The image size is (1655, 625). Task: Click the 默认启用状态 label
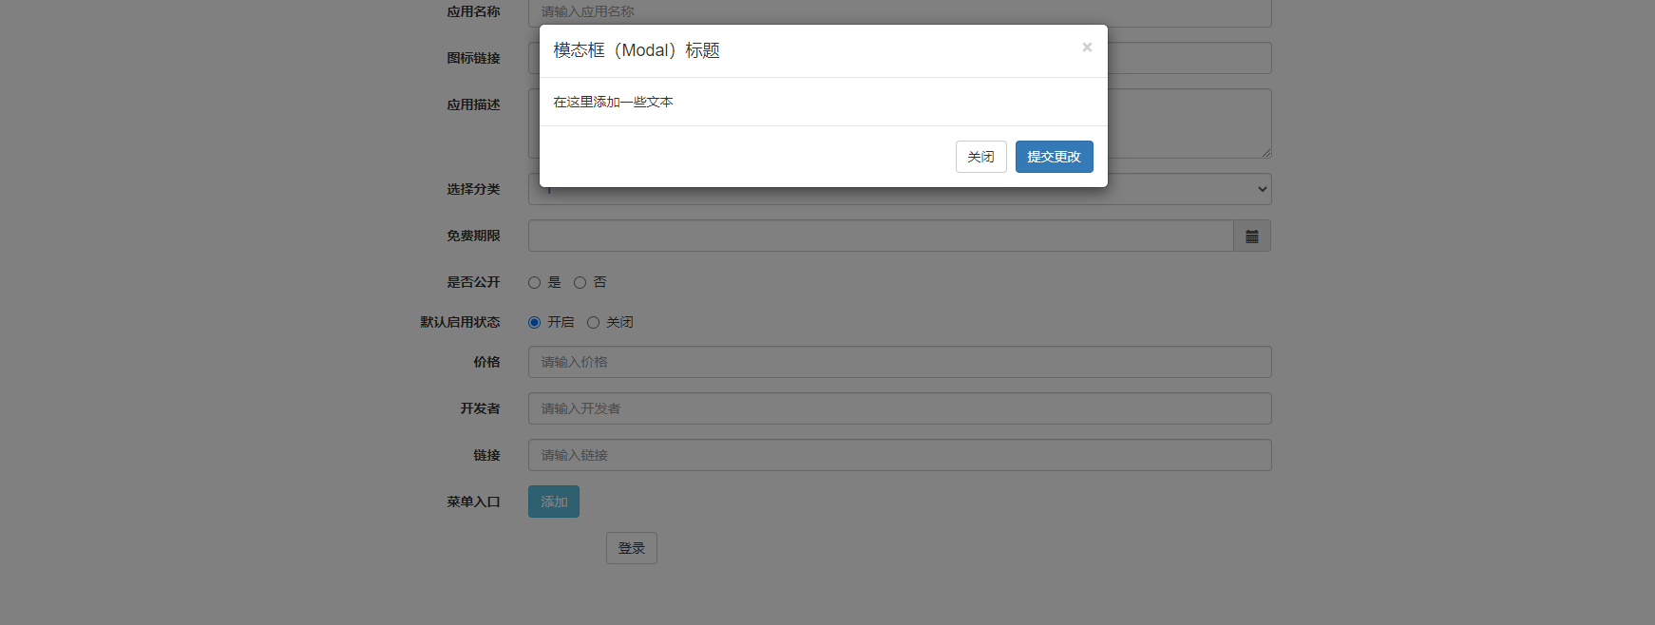click(460, 322)
